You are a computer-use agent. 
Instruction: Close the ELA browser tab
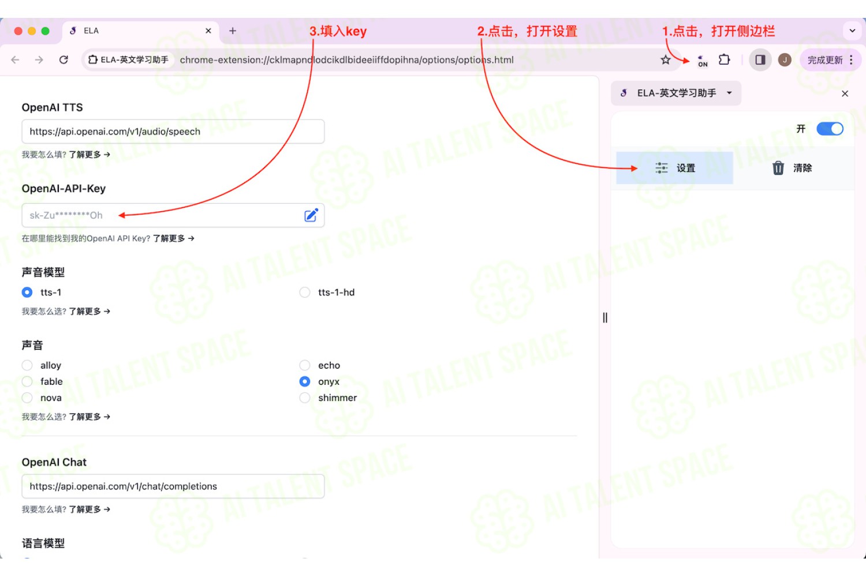(208, 31)
